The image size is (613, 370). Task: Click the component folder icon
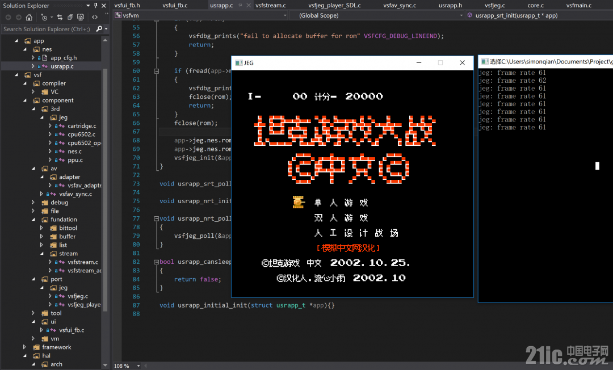click(36, 100)
